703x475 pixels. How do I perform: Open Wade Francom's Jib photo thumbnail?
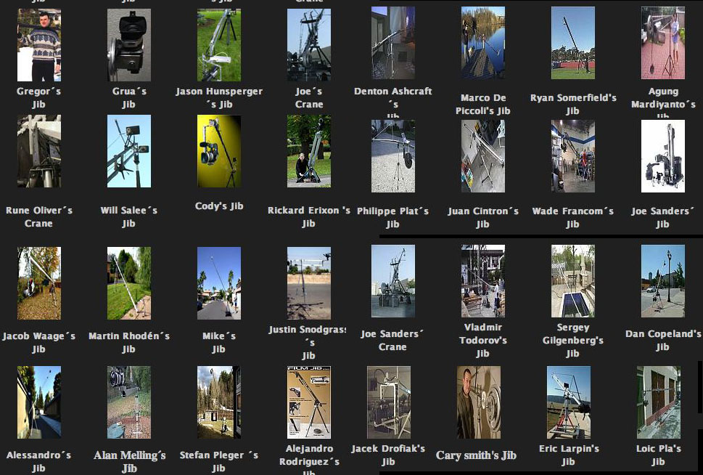click(x=573, y=156)
